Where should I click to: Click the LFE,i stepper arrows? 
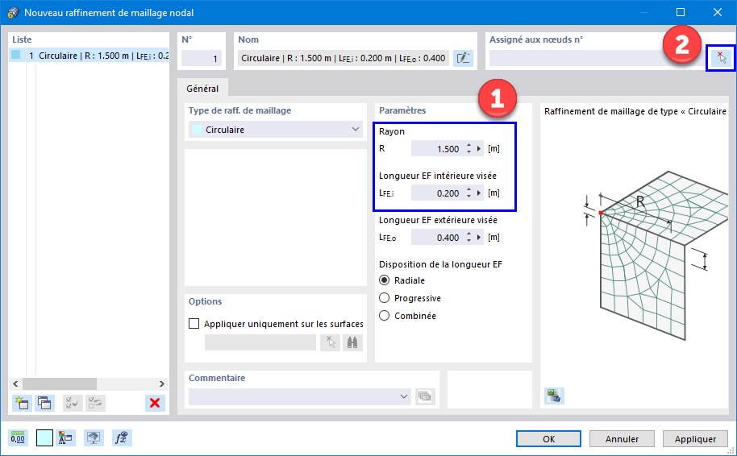point(468,193)
